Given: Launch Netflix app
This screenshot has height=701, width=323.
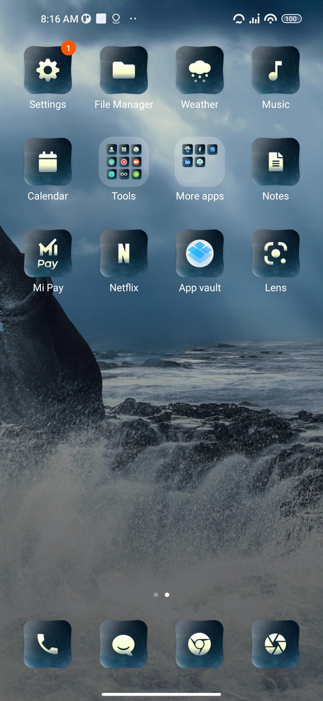Looking at the screenshot, I should point(124,253).
